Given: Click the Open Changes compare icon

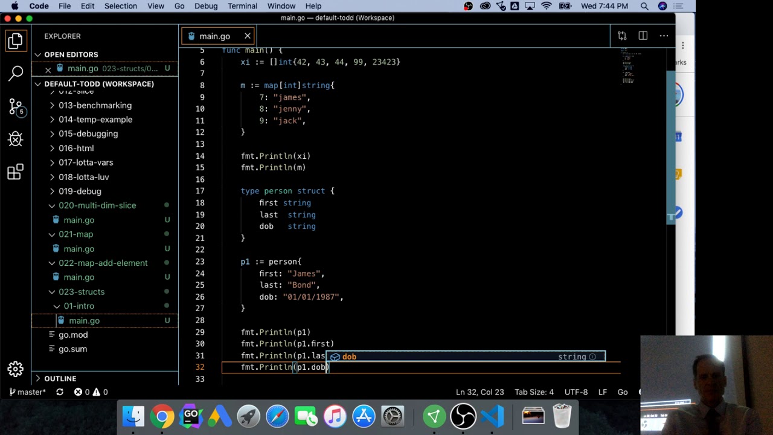Looking at the screenshot, I should point(622,36).
